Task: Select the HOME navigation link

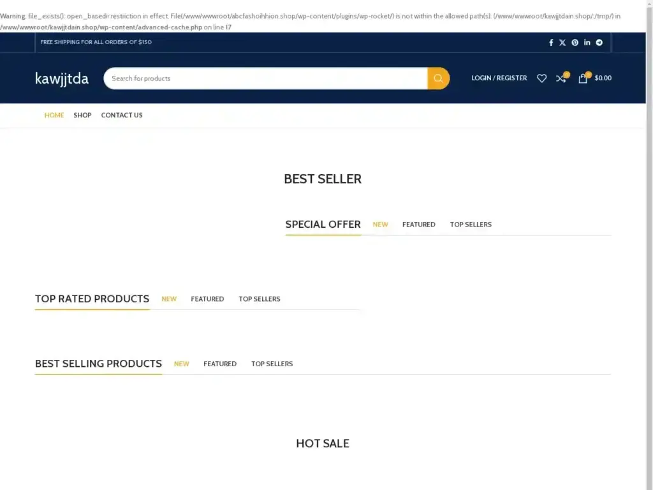Action: click(x=54, y=115)
